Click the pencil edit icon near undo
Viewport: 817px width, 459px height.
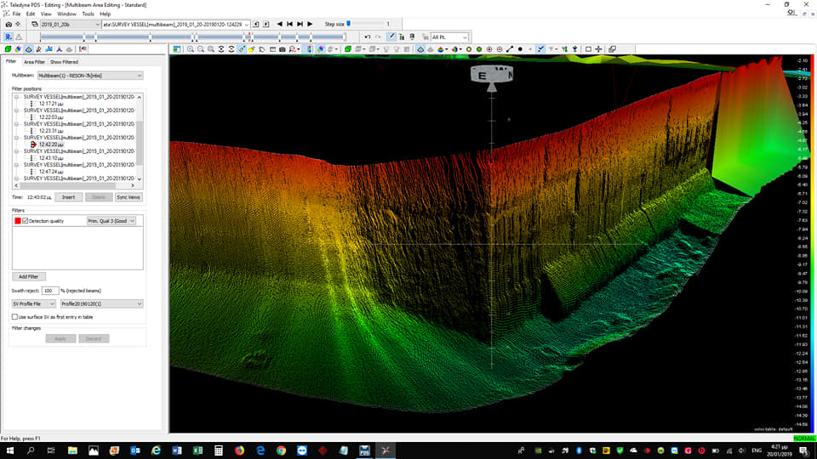[x=391, y=37]
